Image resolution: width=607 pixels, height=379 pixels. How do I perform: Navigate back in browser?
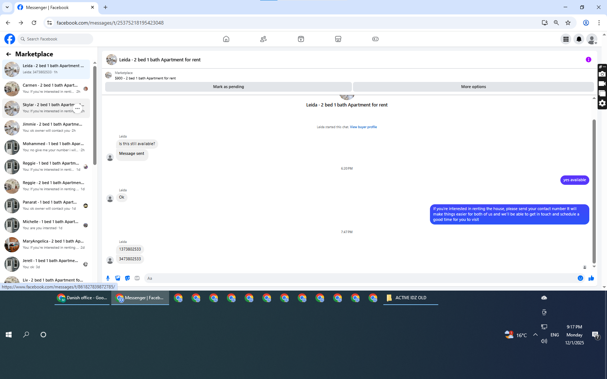8,23
